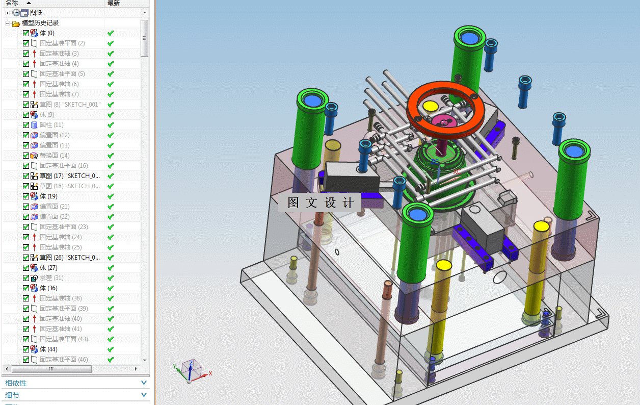Click the replace-face icon of 替换面 (14)

click(x=34, y=156)
